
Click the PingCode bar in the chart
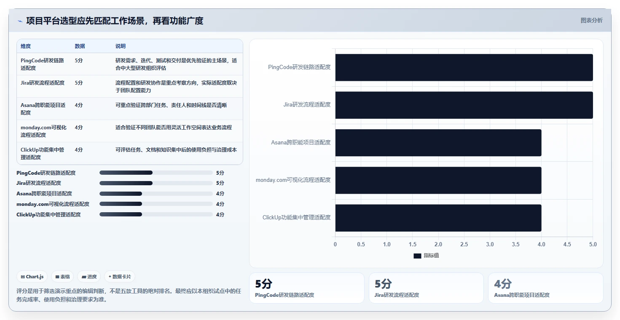point(464,67)
